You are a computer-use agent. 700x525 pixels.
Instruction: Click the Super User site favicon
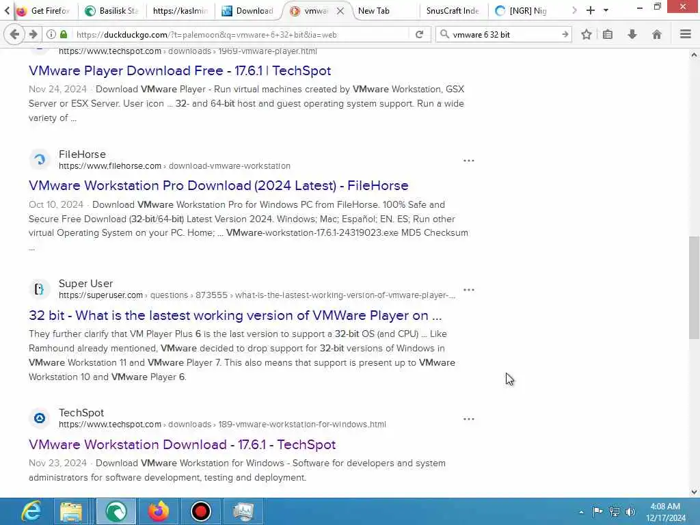(x=40, y=289)
